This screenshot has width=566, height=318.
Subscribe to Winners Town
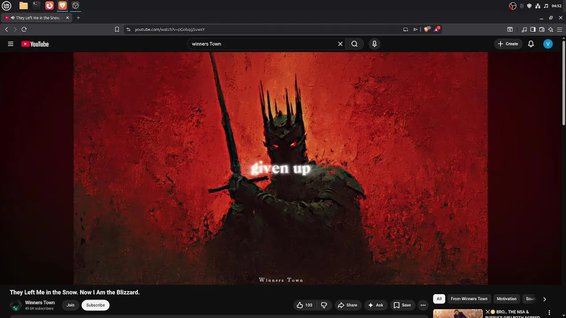[96, 305]
